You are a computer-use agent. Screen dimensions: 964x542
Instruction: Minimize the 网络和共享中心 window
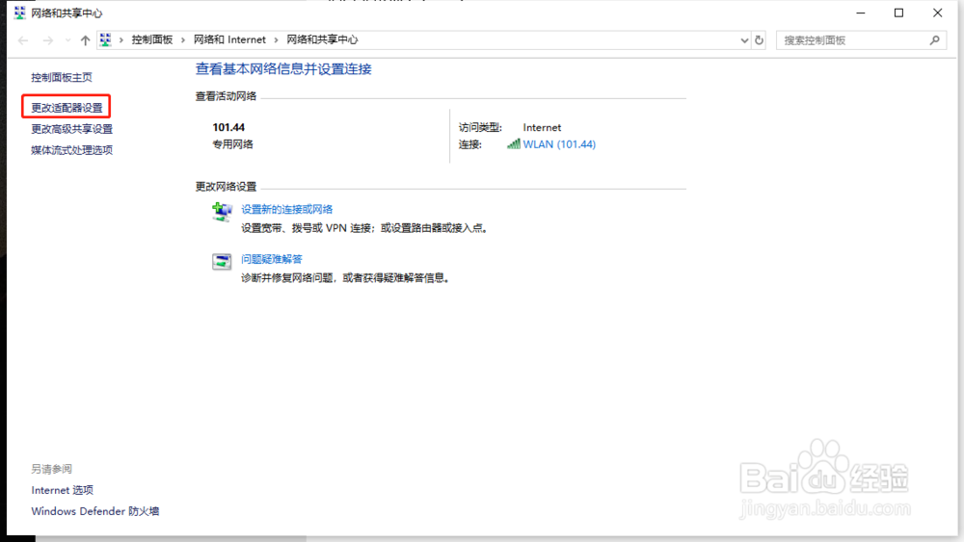[861, 13]
